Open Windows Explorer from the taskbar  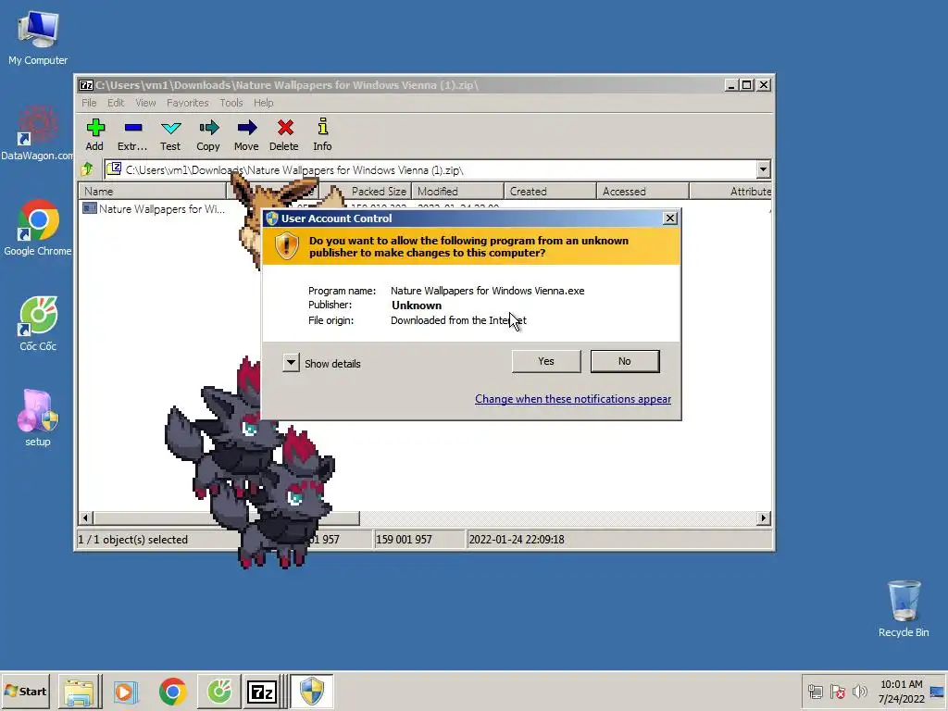tap(80, 691)
